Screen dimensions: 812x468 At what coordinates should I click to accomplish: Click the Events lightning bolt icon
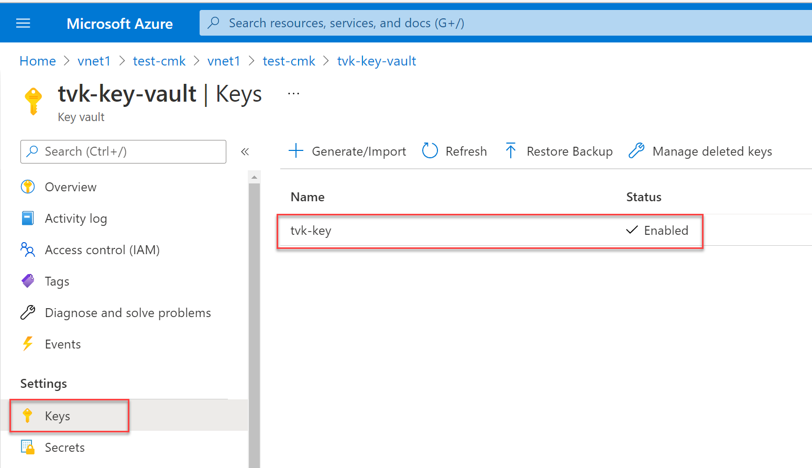pos(27,344)
